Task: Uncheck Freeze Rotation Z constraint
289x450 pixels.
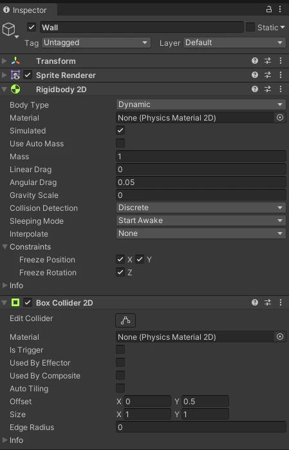Action: (x=120, y=272)
